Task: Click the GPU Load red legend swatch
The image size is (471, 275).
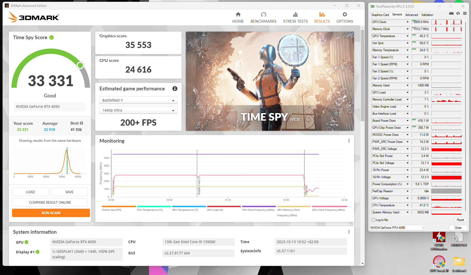Action: tap(224, 206)
